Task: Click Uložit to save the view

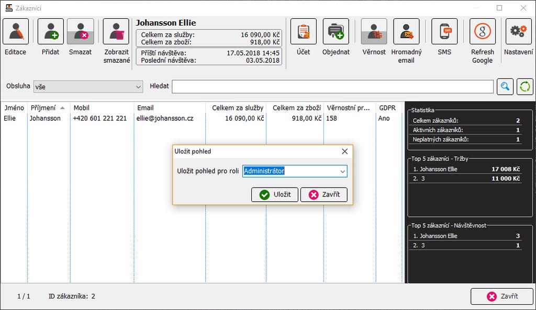Action: [275, 194]
